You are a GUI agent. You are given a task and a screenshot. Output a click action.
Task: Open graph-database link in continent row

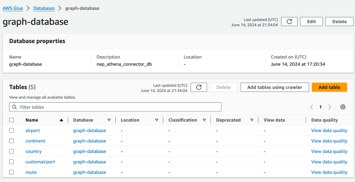(90, 141)
